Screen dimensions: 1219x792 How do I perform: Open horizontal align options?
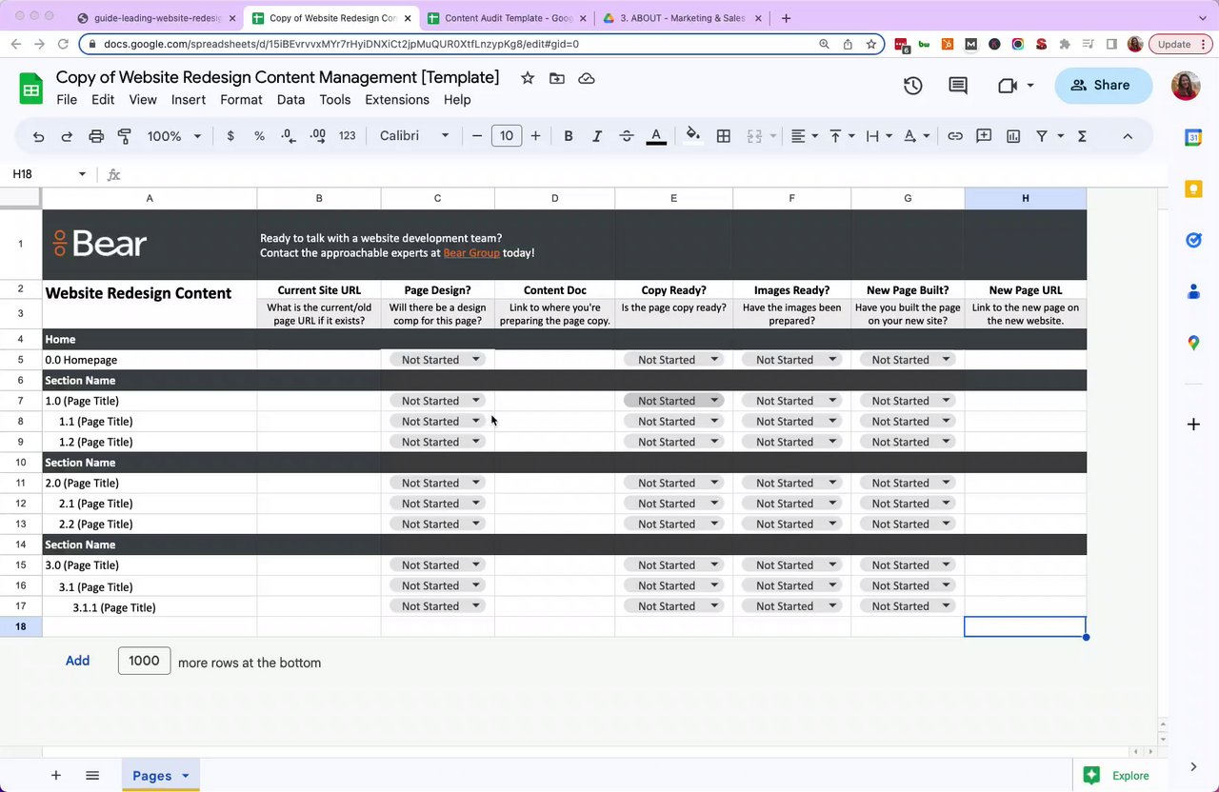point(805,136)
